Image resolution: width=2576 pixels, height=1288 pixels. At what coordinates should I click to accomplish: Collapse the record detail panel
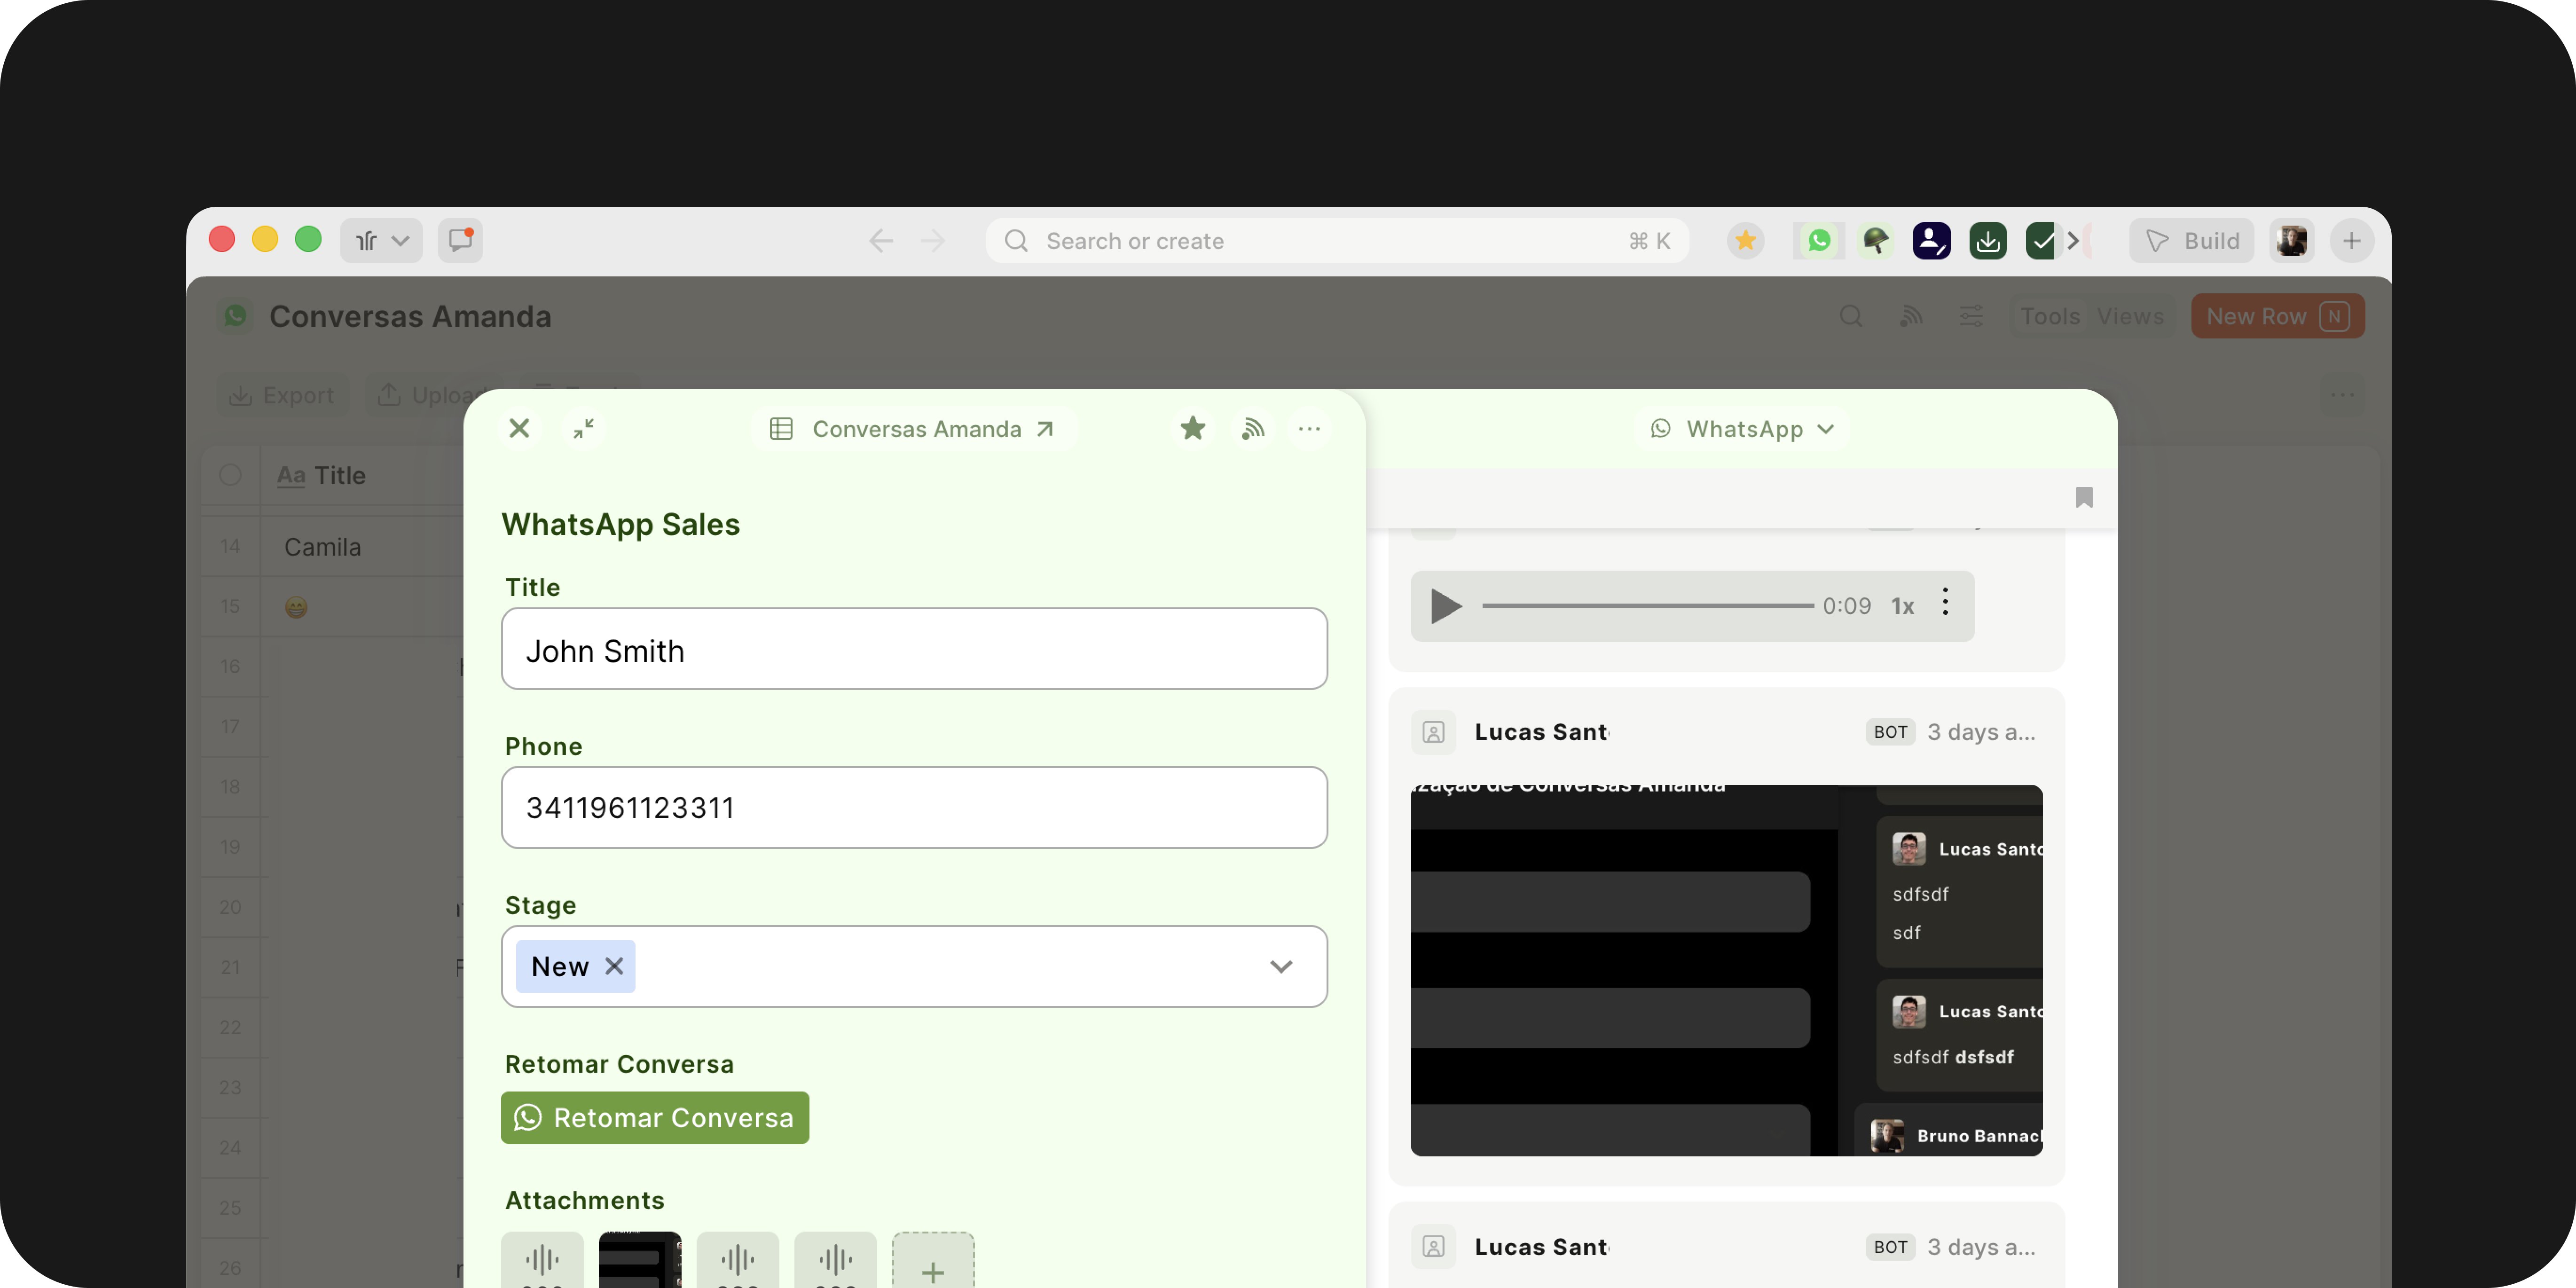(x=584, y=428)
